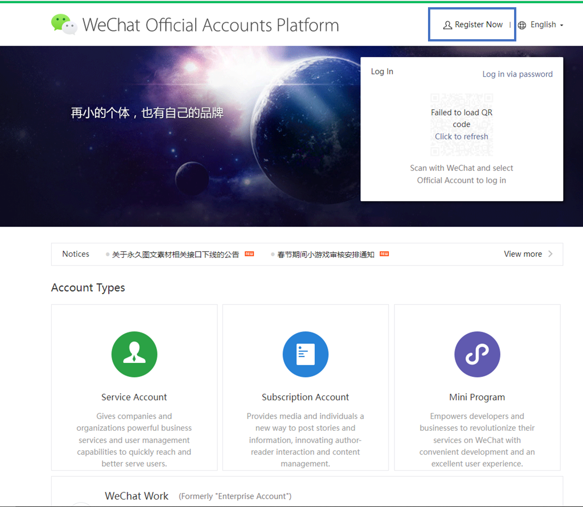Expand View more notices with the chevron

point(551,254)
